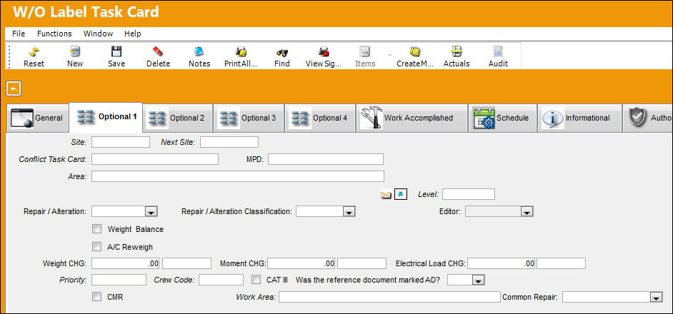Focus the Conflict Task Card field
The width and height of the screenshot is (673, 314).
(155, 159)
